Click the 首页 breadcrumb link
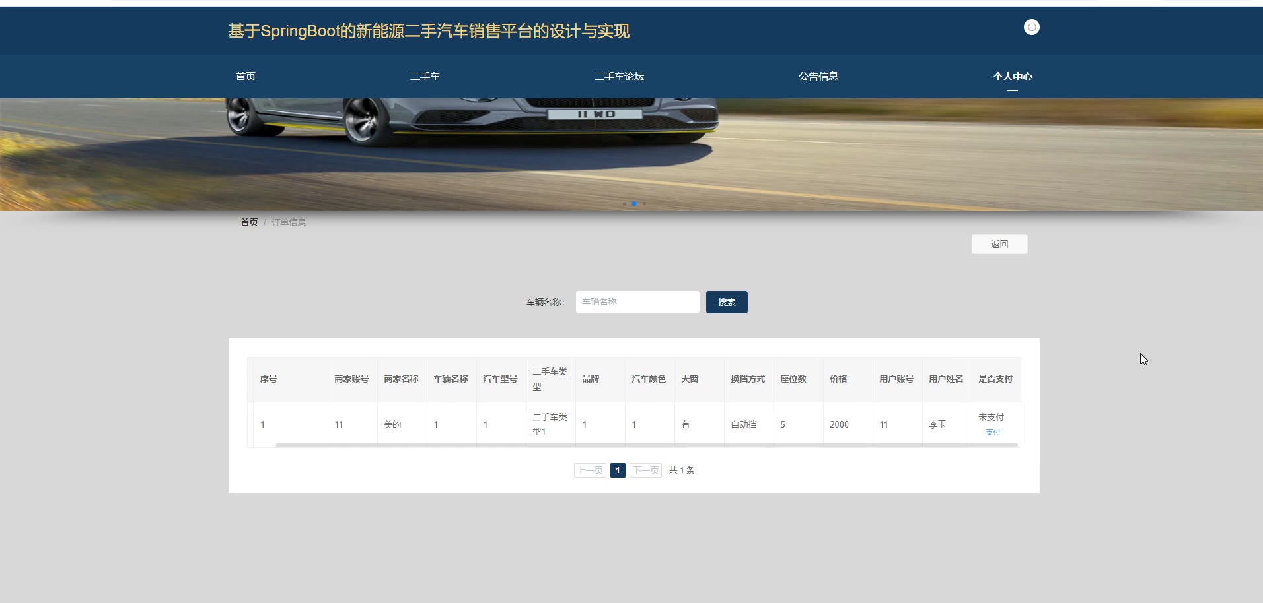Screen dimensions: 1263x603 (x=249, y=222)
